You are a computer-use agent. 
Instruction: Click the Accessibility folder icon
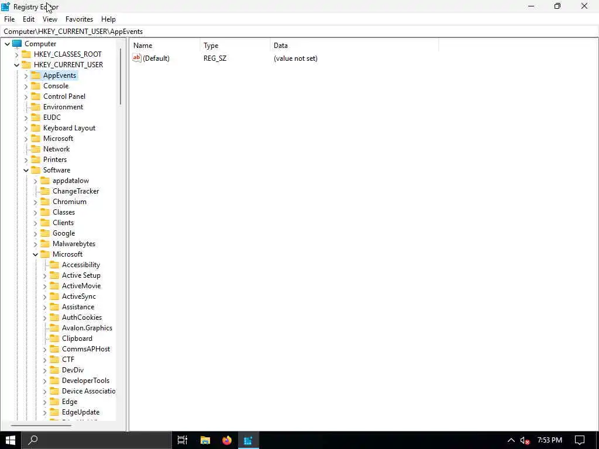[54, 265]
